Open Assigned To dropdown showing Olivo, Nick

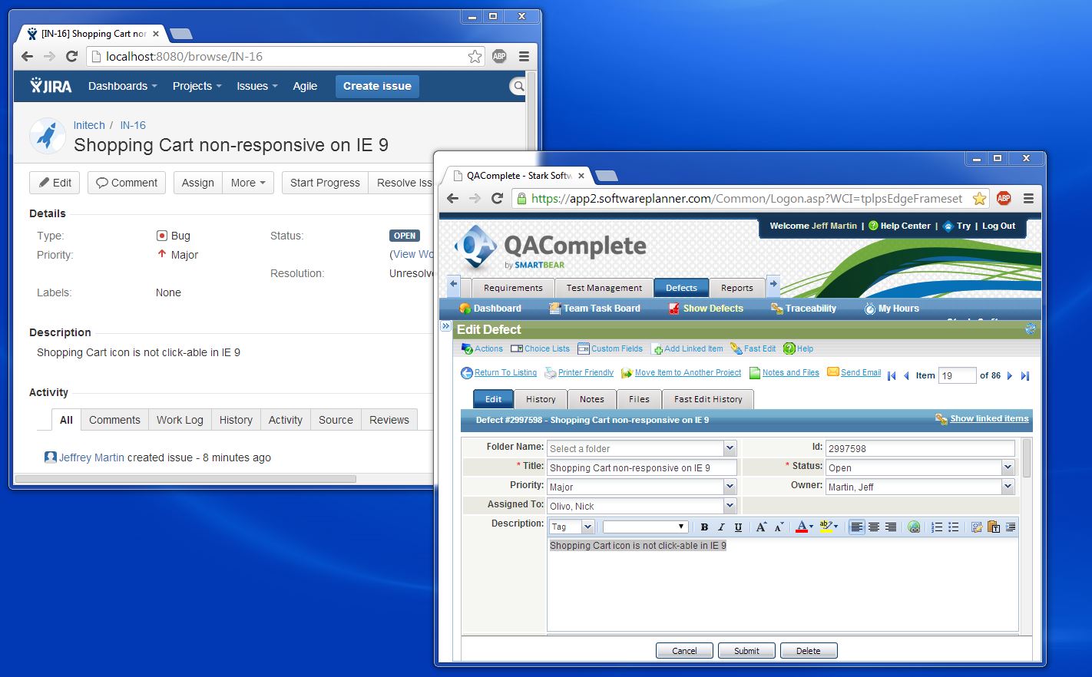[x=730, y=506]
